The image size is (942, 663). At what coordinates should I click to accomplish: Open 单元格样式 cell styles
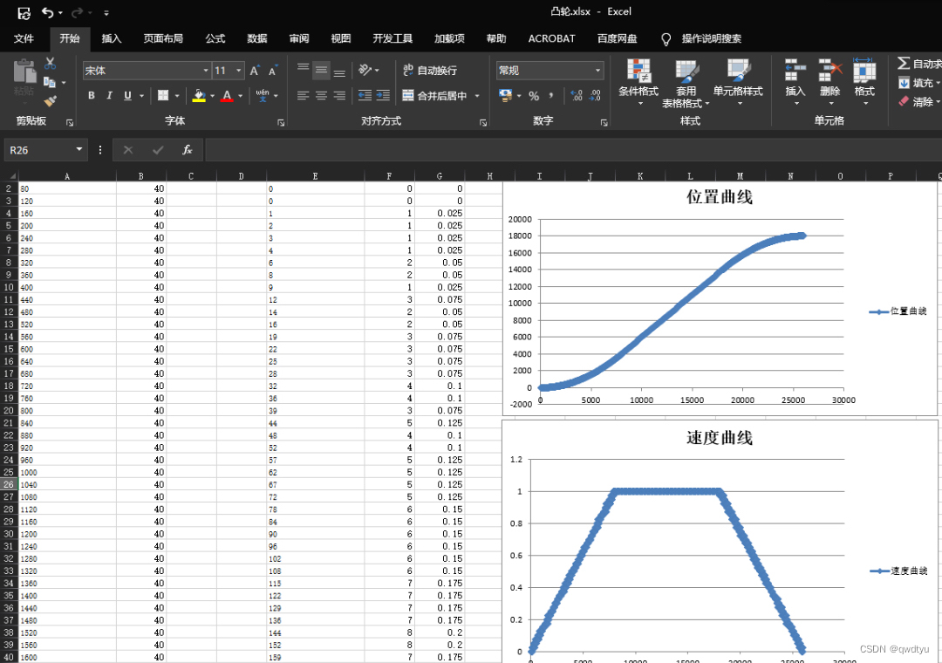point(739,82)
